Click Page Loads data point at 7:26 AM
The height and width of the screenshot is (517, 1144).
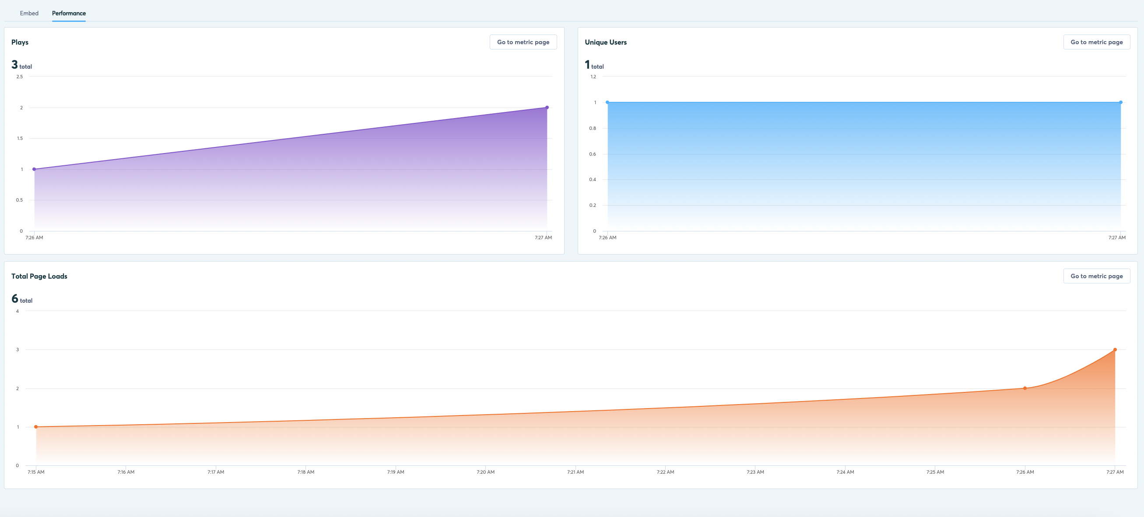1025,388
